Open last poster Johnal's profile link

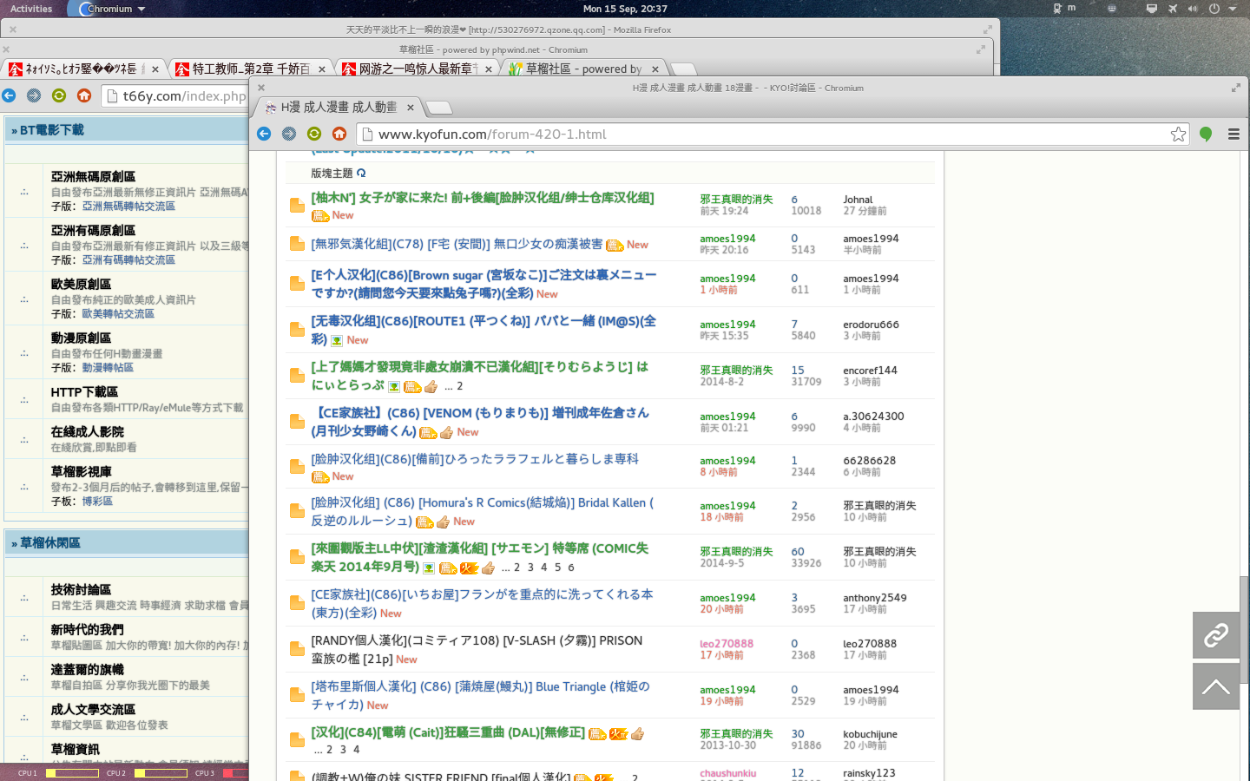click(858, 200)
